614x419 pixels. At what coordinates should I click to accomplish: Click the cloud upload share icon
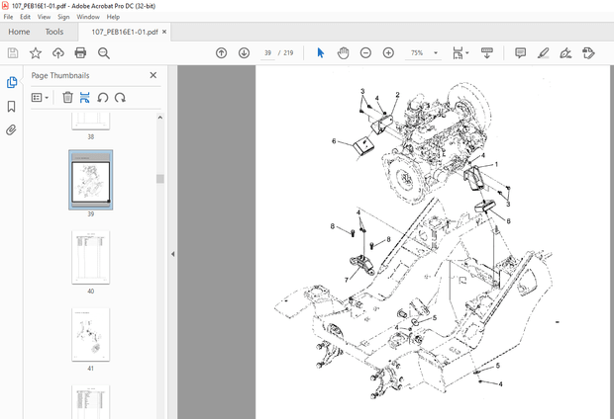pos(58,53)
